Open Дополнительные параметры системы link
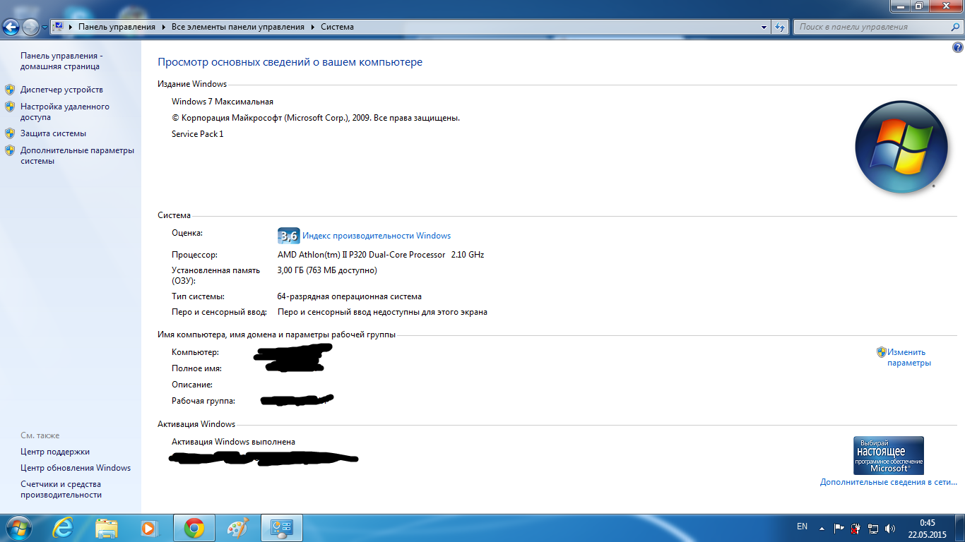Image resolution: width=965 pixels, height=542 pixels. [x=77, y=155]
